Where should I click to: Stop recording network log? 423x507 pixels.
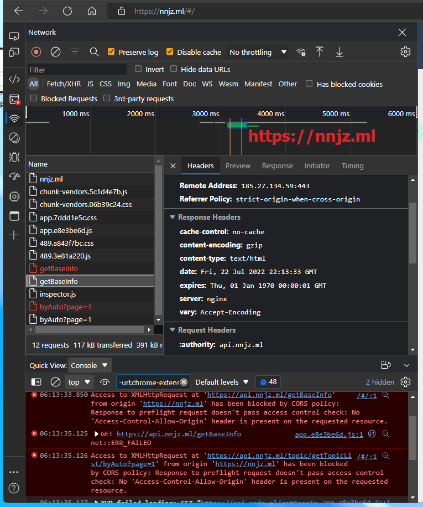[36, 52]
